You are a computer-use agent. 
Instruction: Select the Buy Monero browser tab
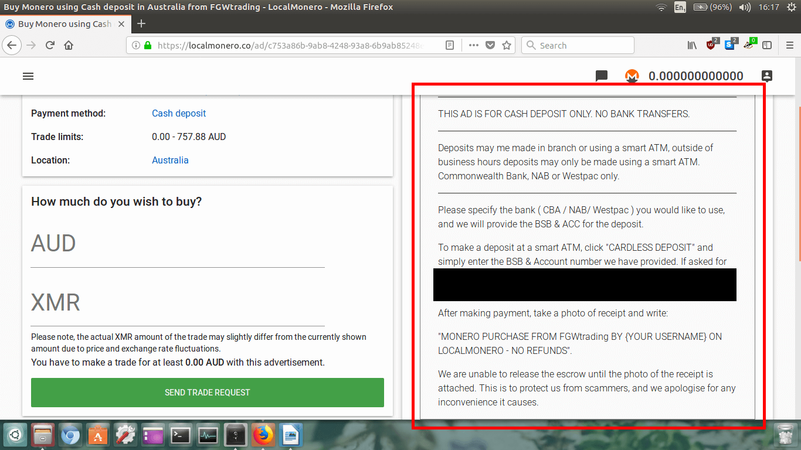point(65,24)
